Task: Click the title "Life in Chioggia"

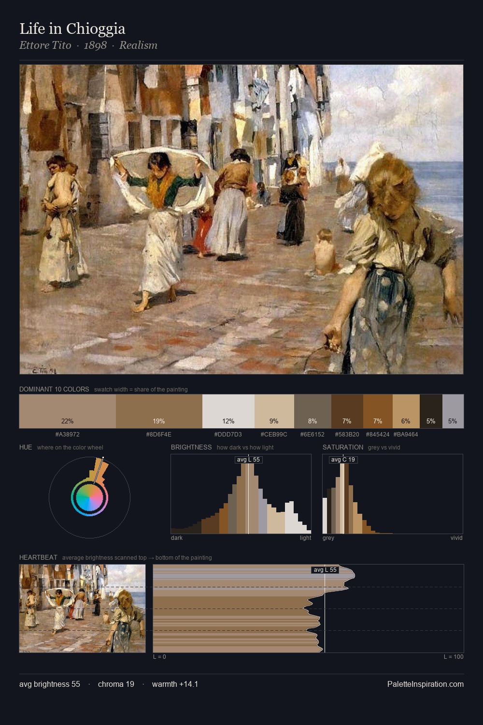Action: [72, 29]
